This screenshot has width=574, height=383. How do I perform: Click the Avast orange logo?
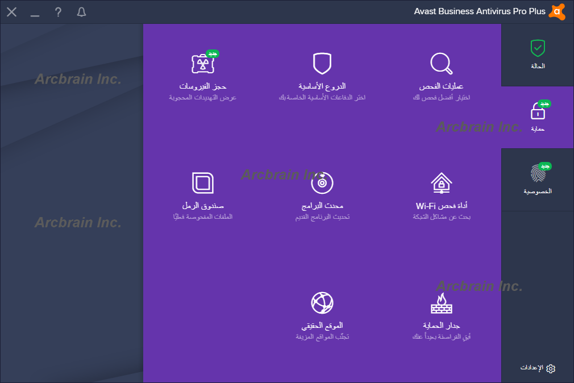point(557,12)
